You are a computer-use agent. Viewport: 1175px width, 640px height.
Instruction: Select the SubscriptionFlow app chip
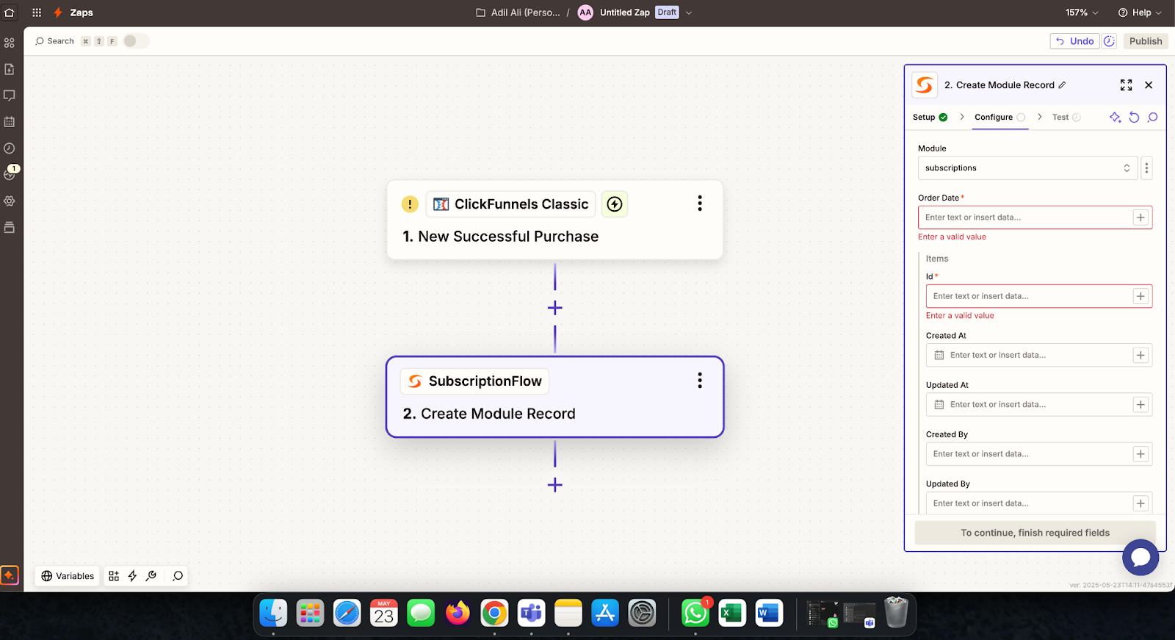(x=474, y=381)
